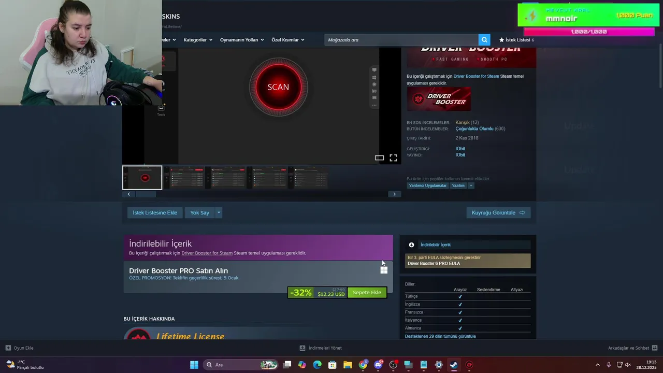This screenshot has height=373, width=663.
Task: Click Oyun Ekle in the bottom bar
Action: pos(24,348)
